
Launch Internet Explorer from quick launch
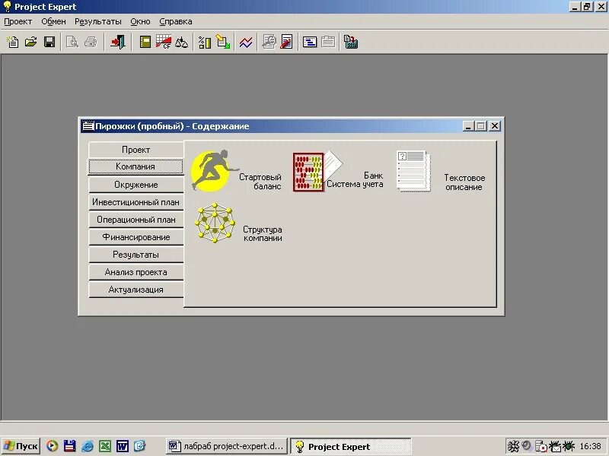[x=88, y=446]
